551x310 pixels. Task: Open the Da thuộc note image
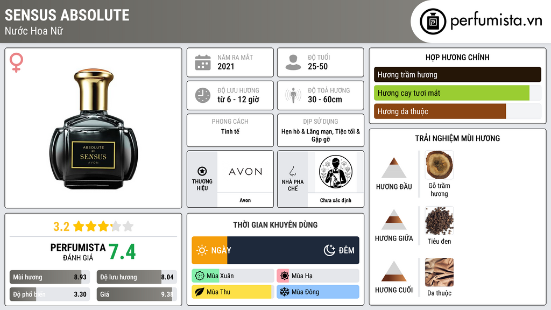point(439,272)
